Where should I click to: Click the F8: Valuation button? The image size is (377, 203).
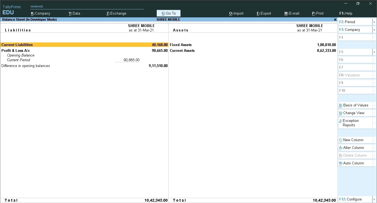tap(355, 75)
